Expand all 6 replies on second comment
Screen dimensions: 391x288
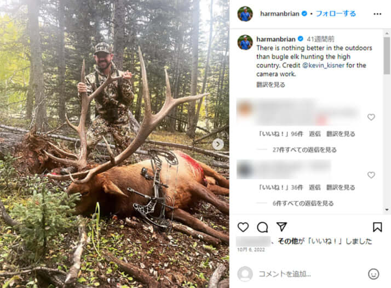click(x=303, y=204)
